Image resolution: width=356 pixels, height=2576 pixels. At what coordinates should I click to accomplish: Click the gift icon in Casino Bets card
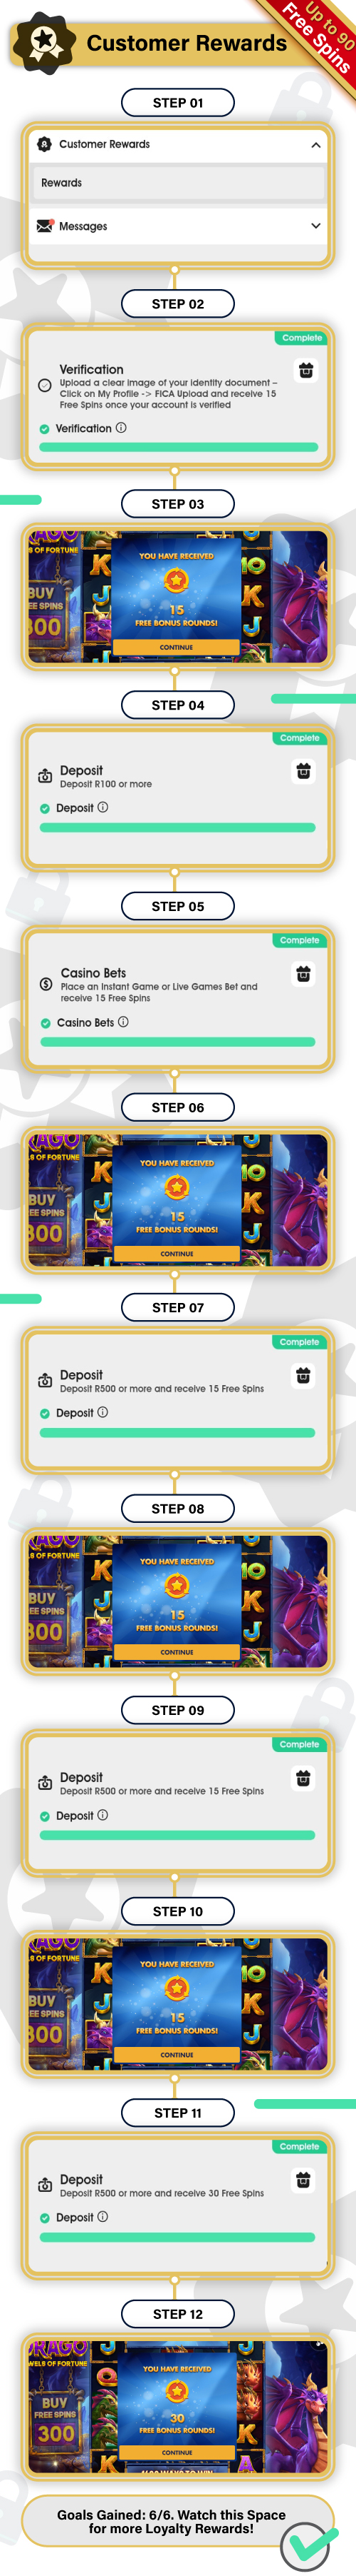(x=304, y=973)
